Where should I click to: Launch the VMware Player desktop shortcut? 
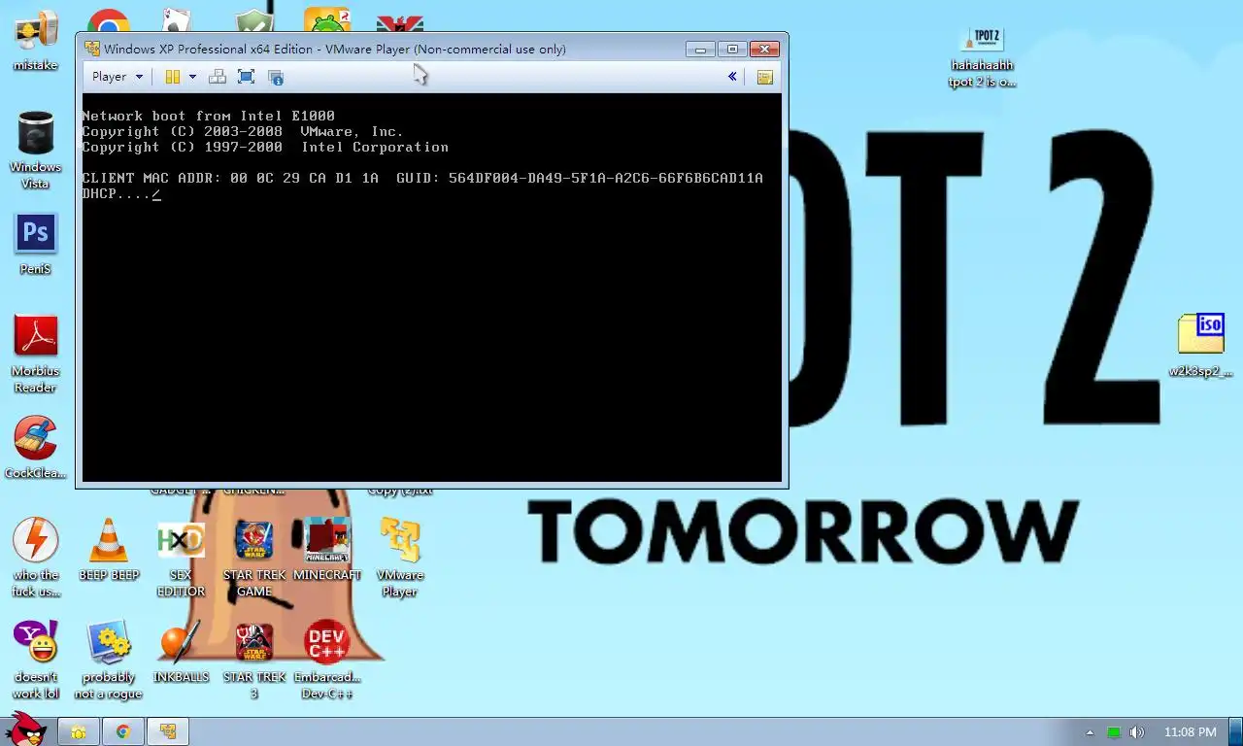coord(399,557)
